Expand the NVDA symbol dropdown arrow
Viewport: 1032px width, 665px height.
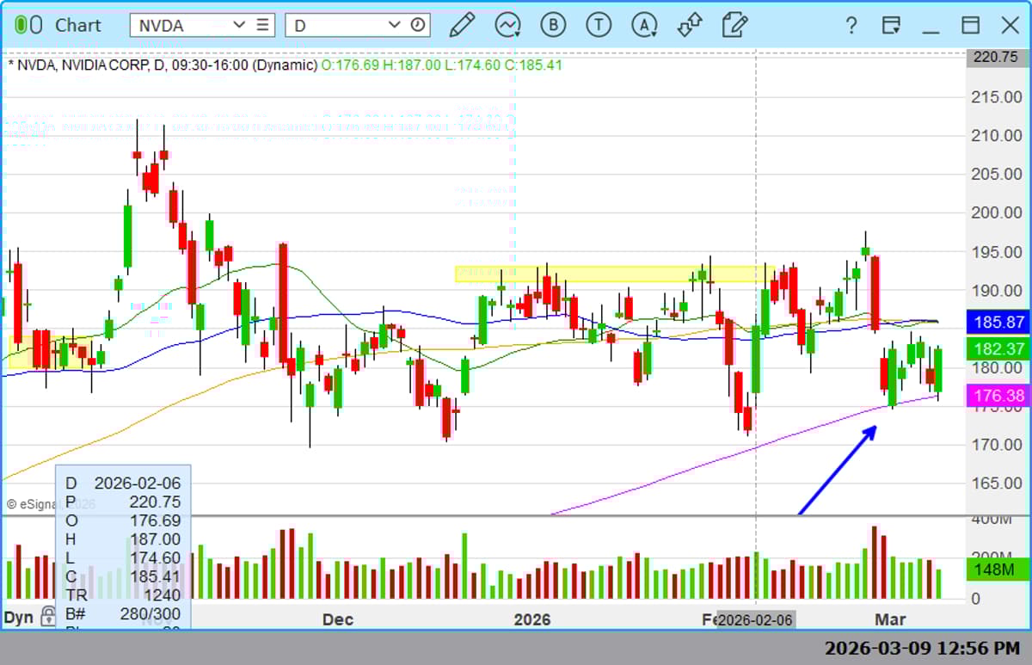[239, 25]
